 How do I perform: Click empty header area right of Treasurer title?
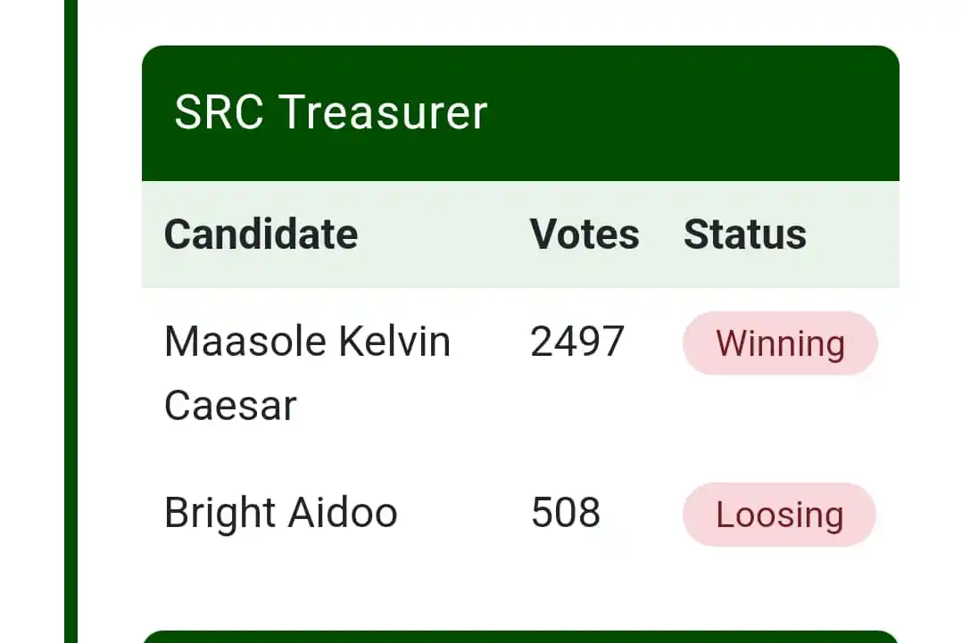pos(693,113)
